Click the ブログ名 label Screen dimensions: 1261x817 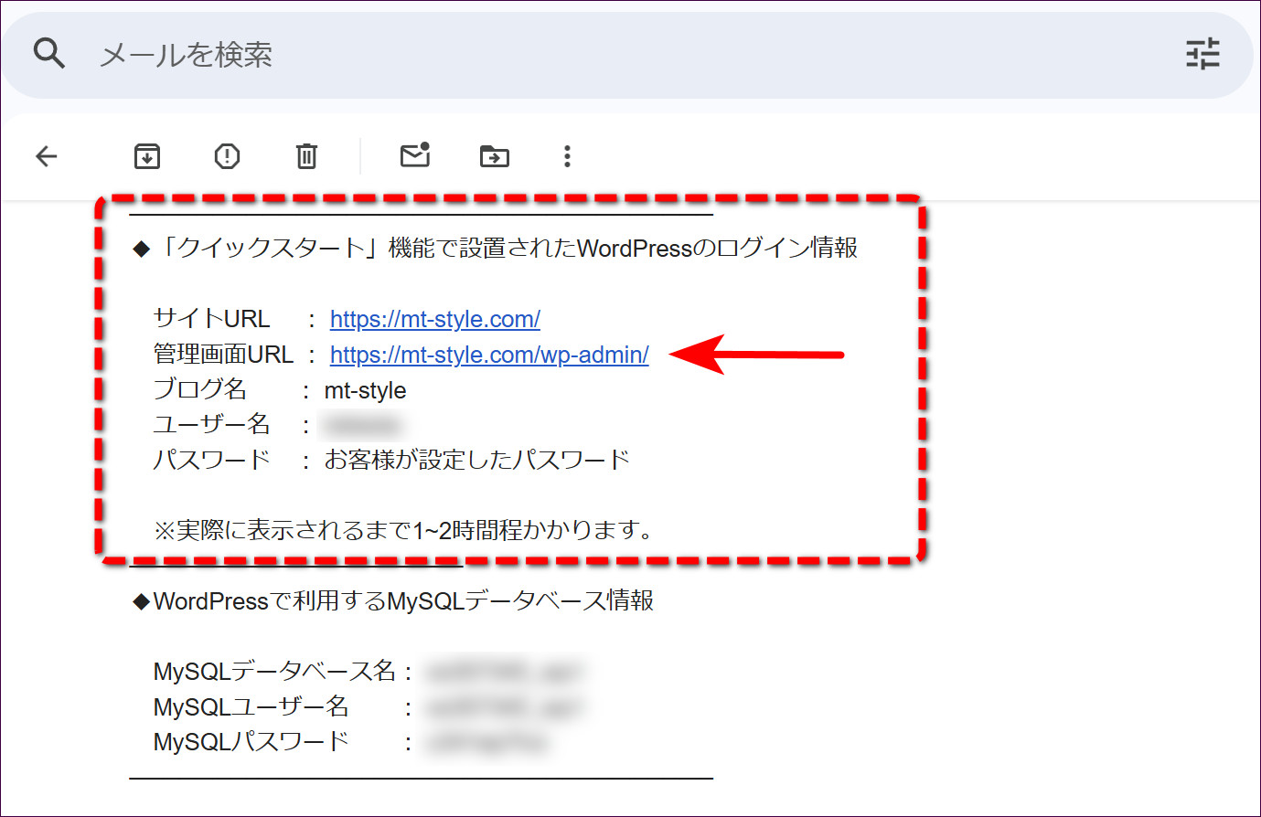[x=200, y=389]
